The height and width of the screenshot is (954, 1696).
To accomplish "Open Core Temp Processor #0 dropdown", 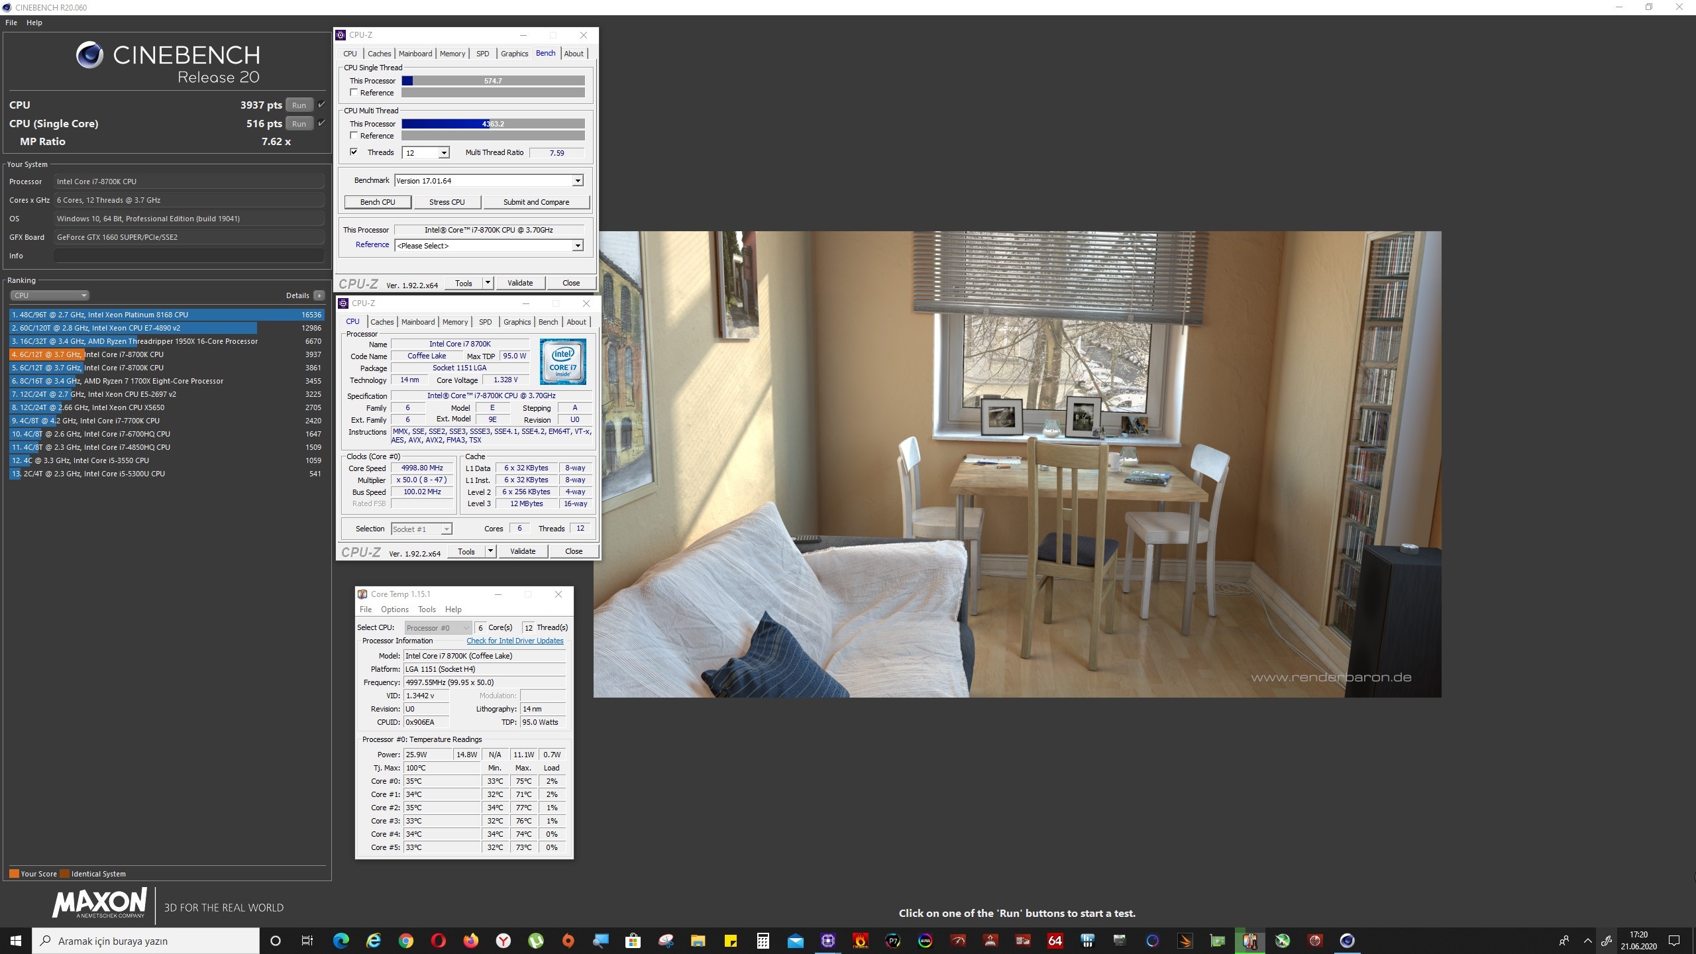I will [x=438, y=627].
